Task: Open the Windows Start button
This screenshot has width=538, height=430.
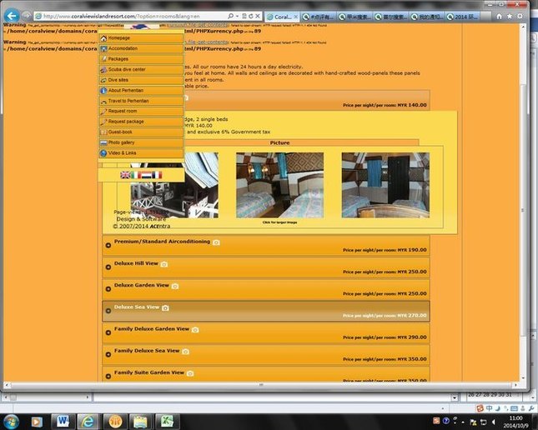Action: pyautogui.click(x=11, y=422)
